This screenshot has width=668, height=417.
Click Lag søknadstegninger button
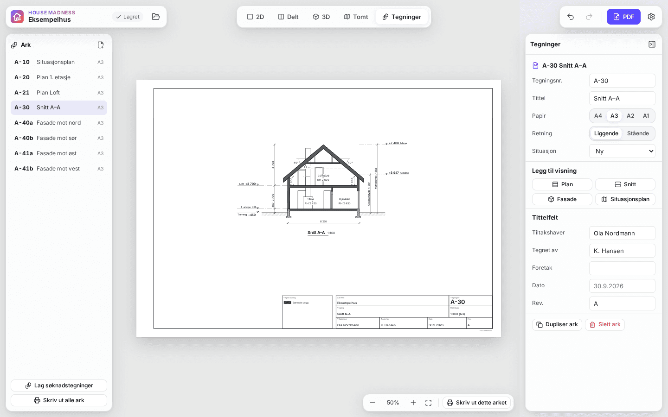coord(59,385)
